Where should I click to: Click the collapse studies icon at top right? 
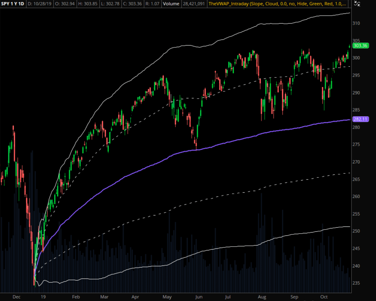point(357,4)
